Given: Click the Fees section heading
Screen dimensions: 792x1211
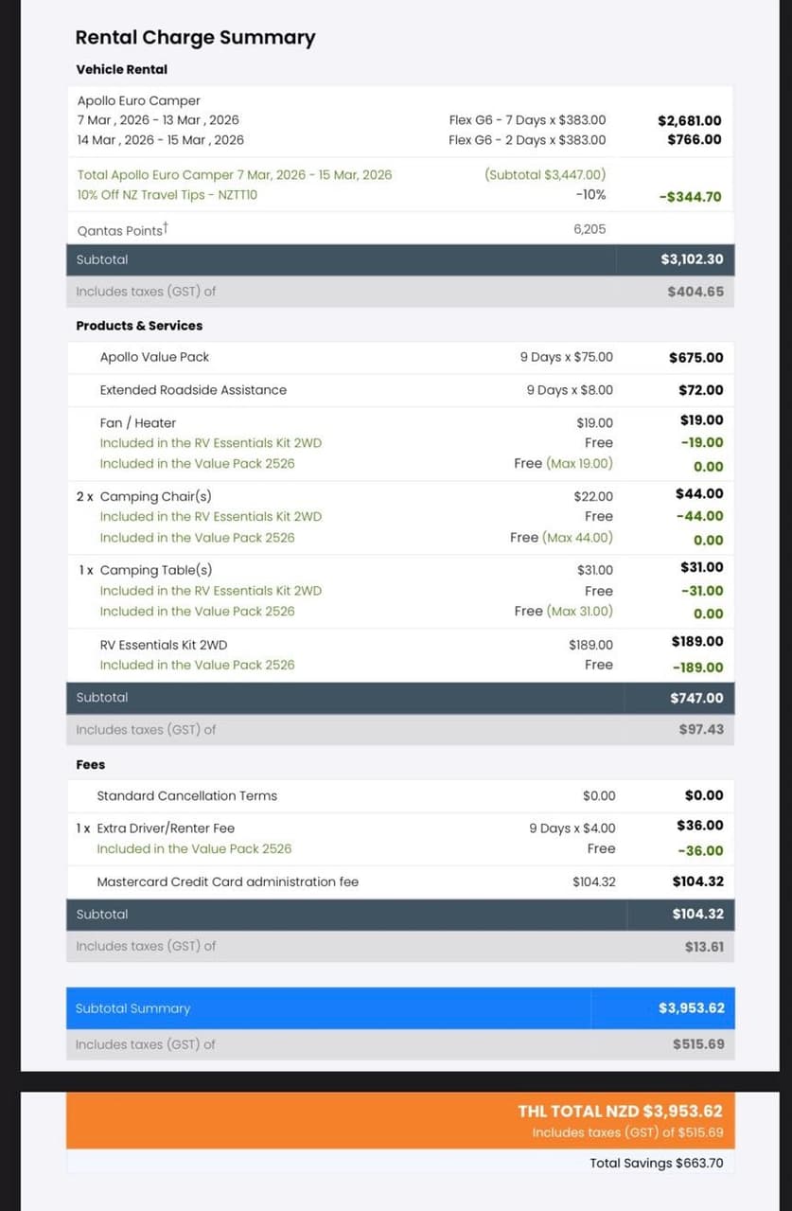Looking at the screenshot, I should click(x=91, y=765).
